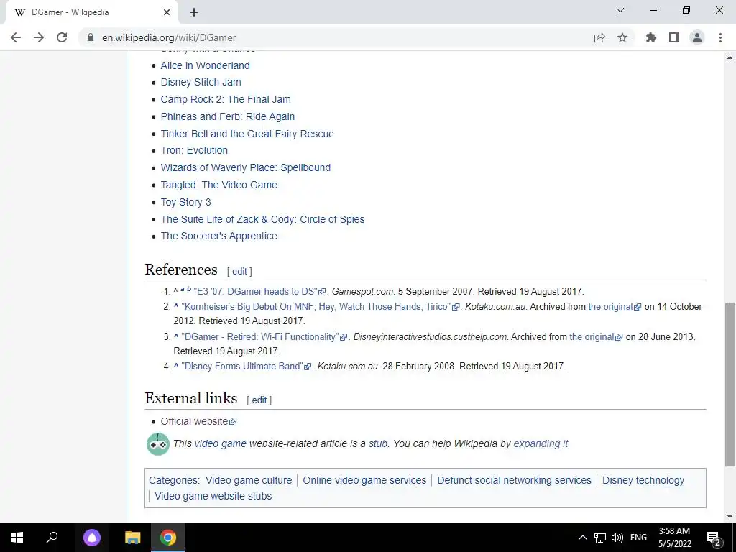Open Defunct social networking services category
This screenshot has height=552, width=736.
[x=515, y=481]
